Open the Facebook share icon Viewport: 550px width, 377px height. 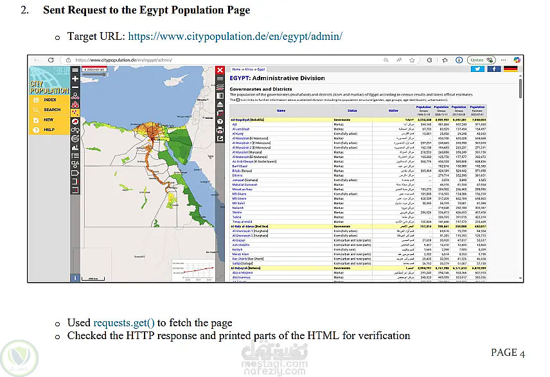(493, 69)
